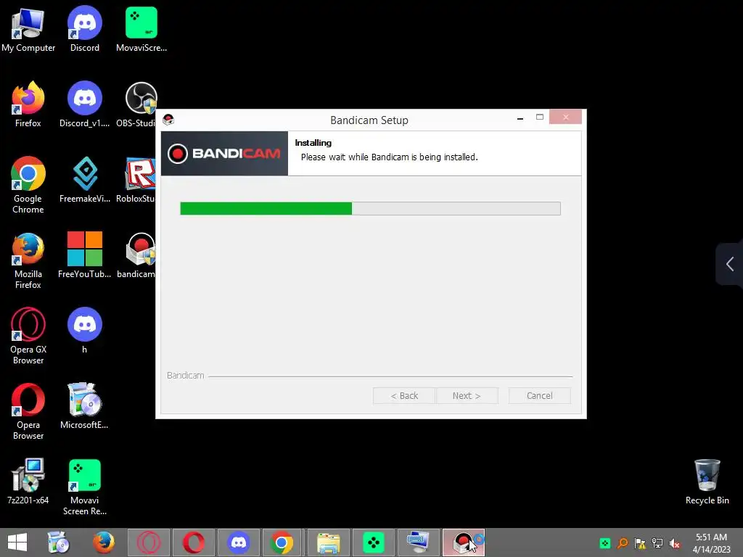Viewport: 743px width, 557px height.
Task: Open My Computer desktop icon
Action: pos(28,28)
